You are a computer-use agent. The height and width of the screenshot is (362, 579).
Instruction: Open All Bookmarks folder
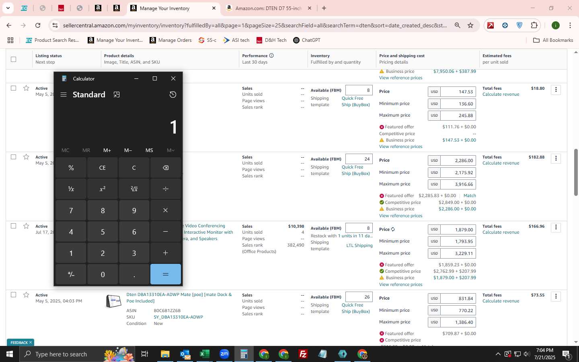pos(553,40)
